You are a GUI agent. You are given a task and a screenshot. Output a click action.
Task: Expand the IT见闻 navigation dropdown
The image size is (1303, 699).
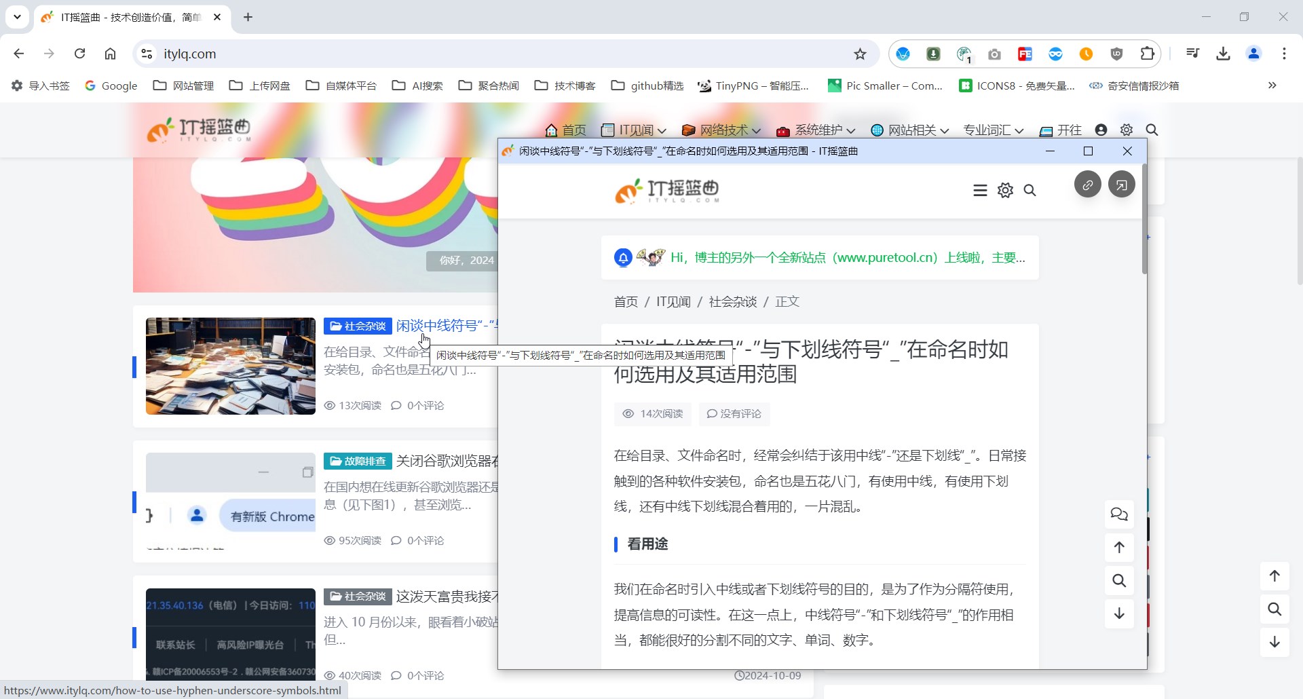634,130
